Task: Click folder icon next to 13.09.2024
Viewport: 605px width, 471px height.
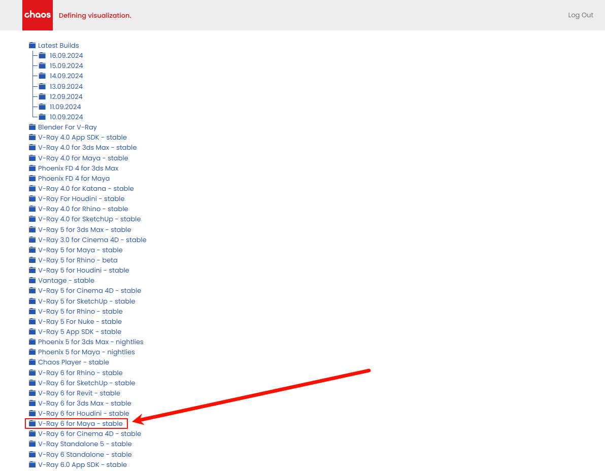Action: click(43, 86)
